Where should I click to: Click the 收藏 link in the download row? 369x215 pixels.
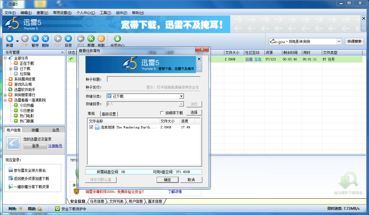[249, 59]
